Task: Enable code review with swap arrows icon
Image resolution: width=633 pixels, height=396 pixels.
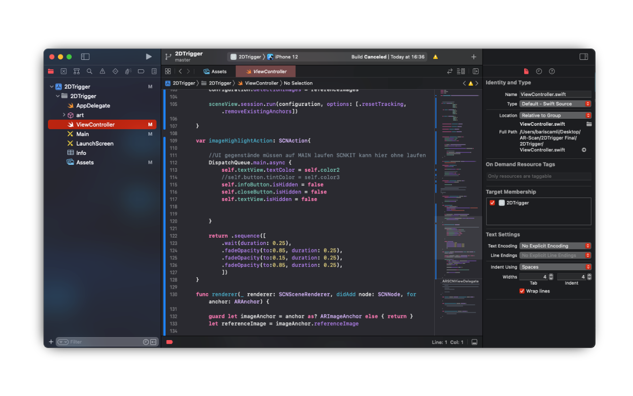Action: (450, 71)
